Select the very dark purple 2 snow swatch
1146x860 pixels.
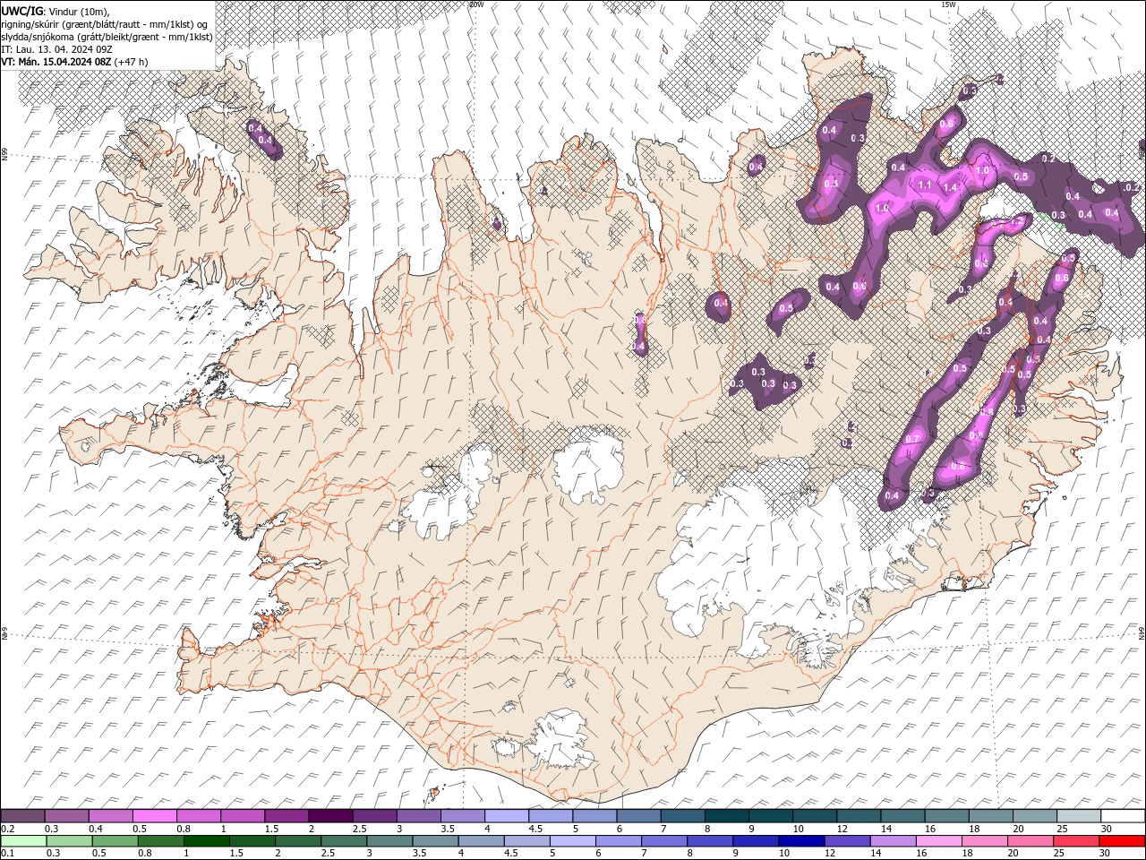329,816
